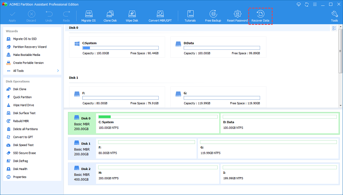This screenshot has width=343, height=195.
Task: Click H: 200.00GB partition in disk map
Action: [x=158, y=174]
